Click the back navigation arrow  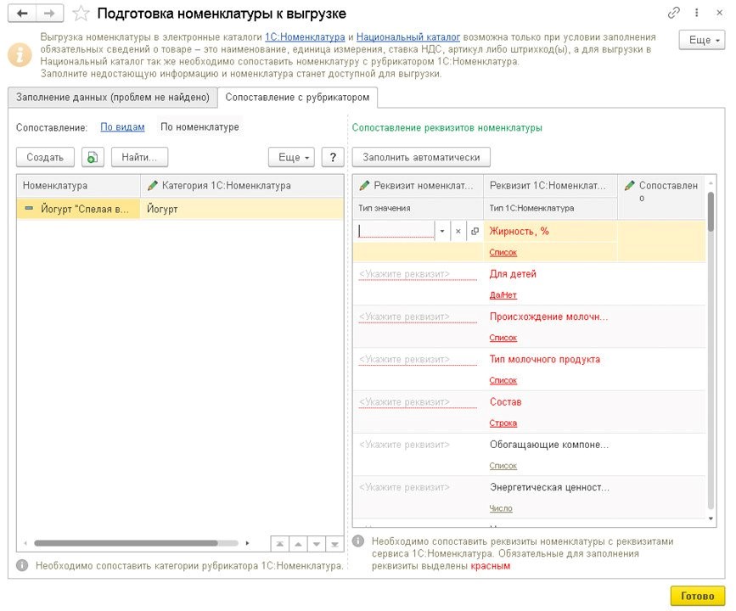coord(21,14)
